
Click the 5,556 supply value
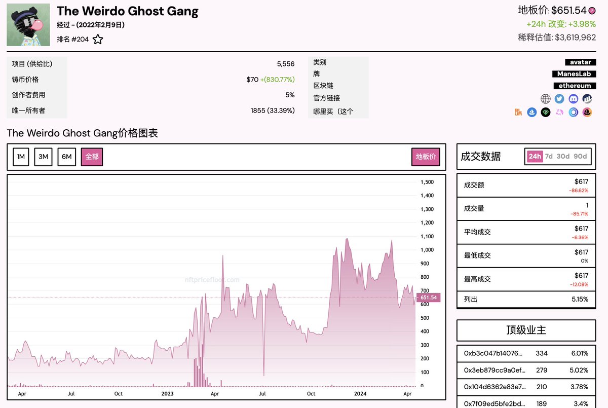coord(286,64)
